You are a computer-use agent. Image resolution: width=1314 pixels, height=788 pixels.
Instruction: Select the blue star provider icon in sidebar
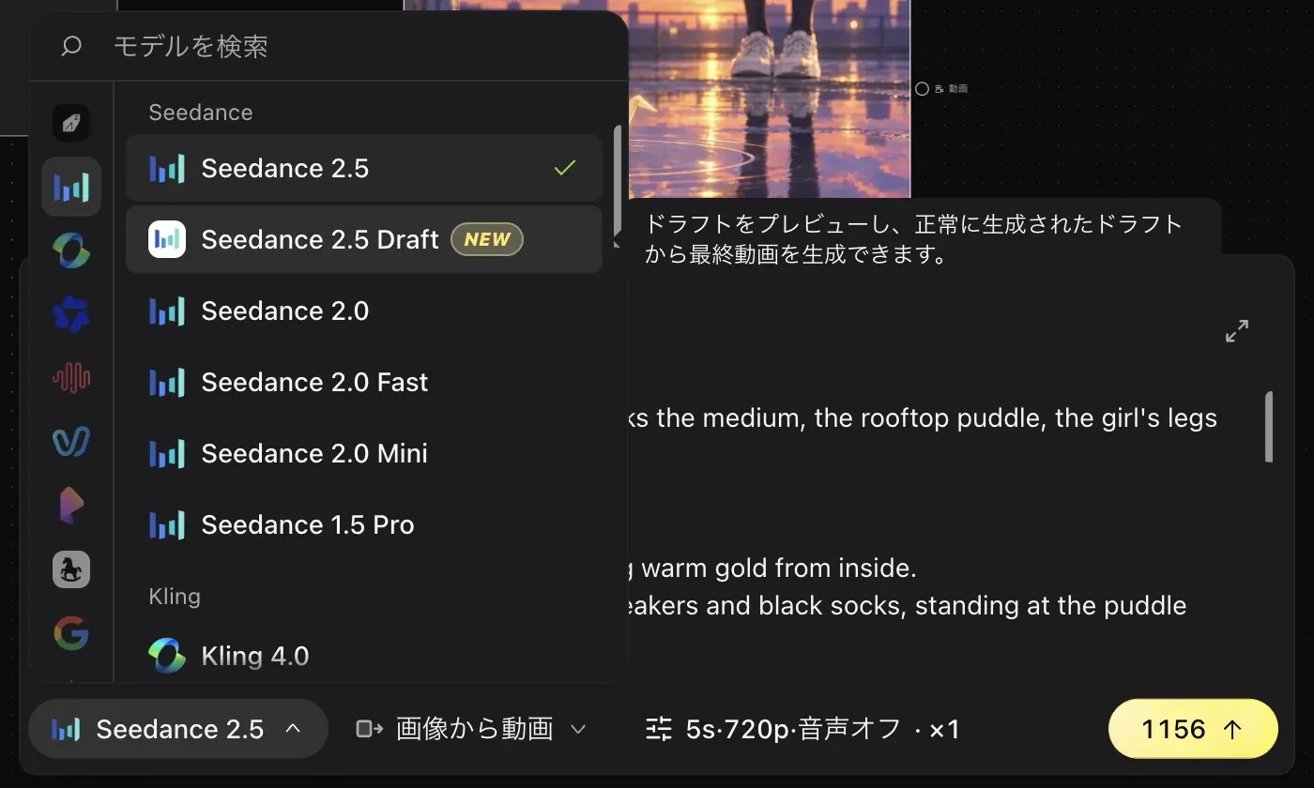pos(71,314)
